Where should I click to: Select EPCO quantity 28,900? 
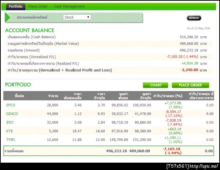[x=52, y=105]
